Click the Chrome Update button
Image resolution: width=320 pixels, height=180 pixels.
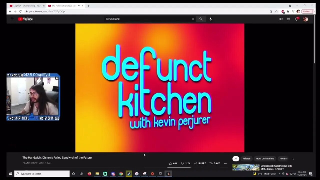[307, 11]
